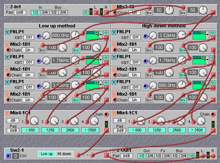Select the Fx 1/2 routing button on 2-Out1
Viewport: 220px width, 163px height.
(158, 156)
